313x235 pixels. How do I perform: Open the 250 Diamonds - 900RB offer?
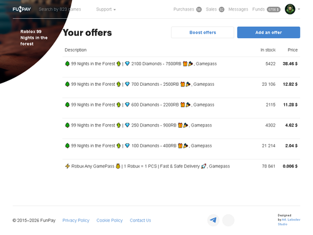181,128
